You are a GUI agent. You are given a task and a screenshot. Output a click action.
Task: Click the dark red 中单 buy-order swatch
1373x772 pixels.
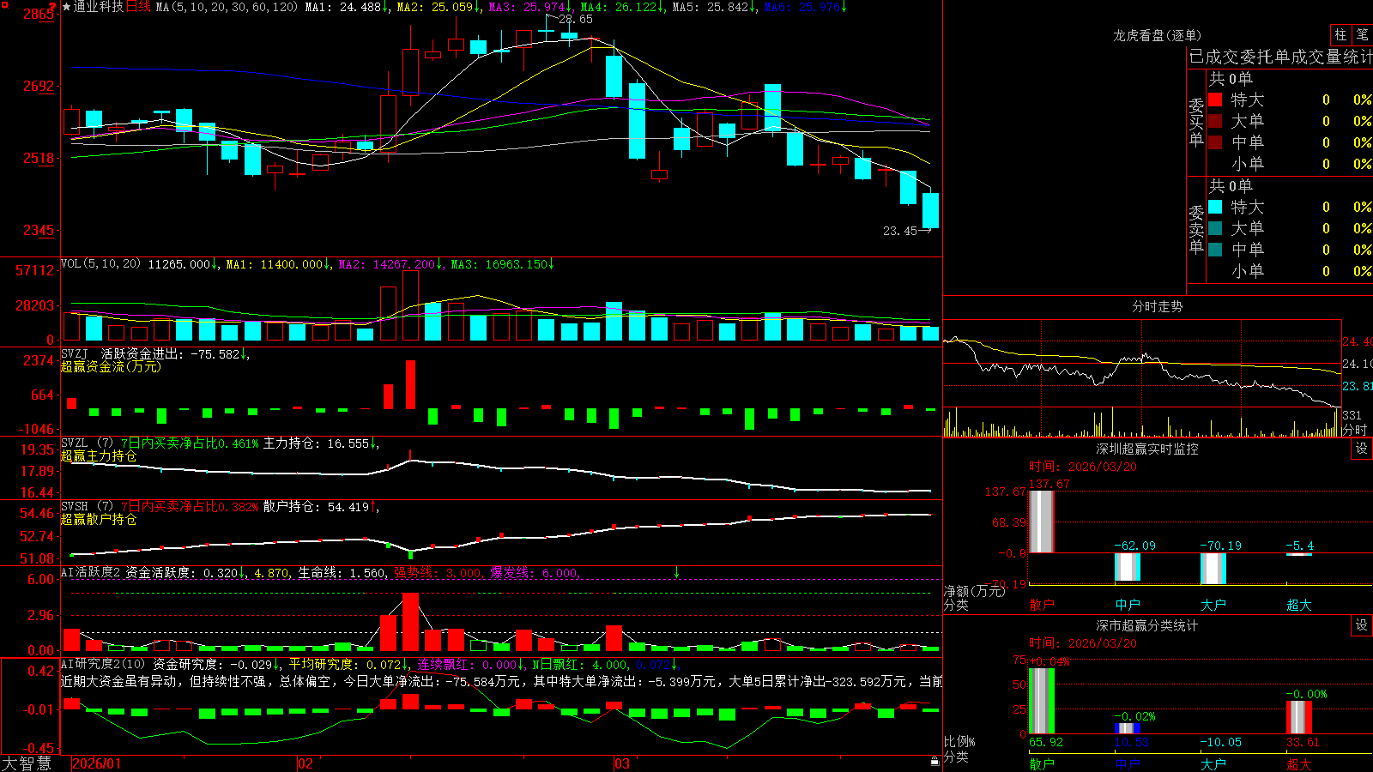tap(1215, 142)
